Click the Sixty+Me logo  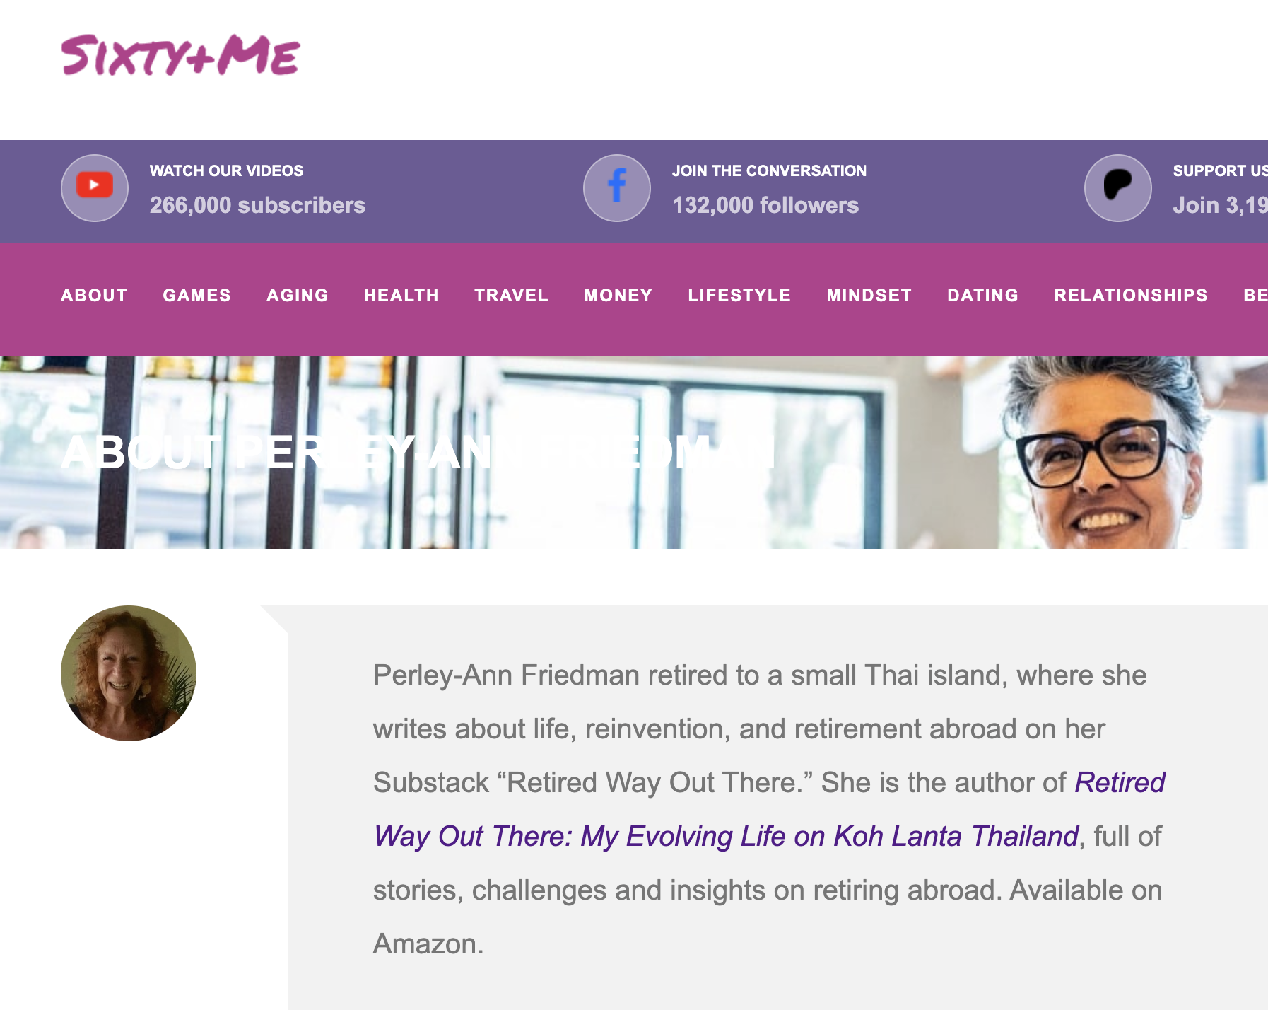181,55
